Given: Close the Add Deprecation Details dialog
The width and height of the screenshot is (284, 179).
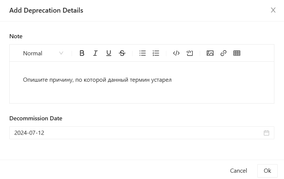Looking at the screenshot, I should (x=273, y=10).
